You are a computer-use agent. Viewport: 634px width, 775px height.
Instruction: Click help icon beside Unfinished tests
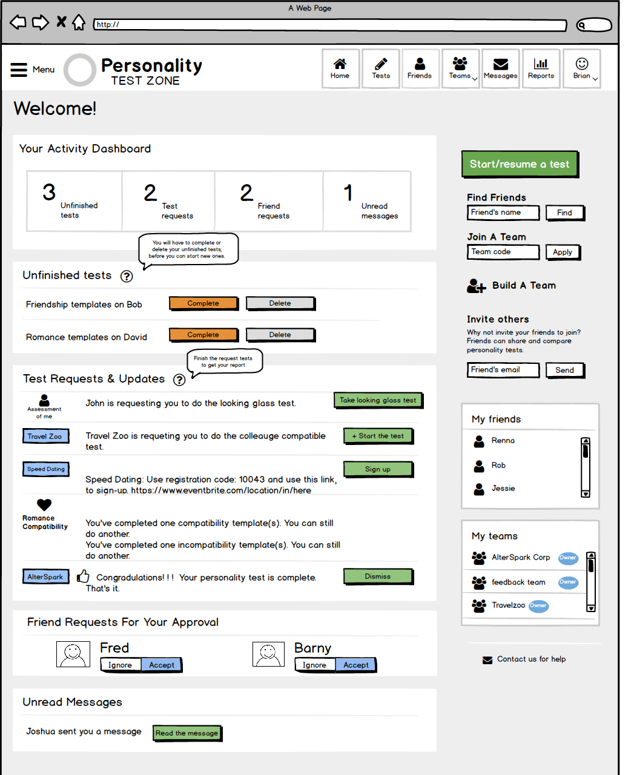coord(127,276)
